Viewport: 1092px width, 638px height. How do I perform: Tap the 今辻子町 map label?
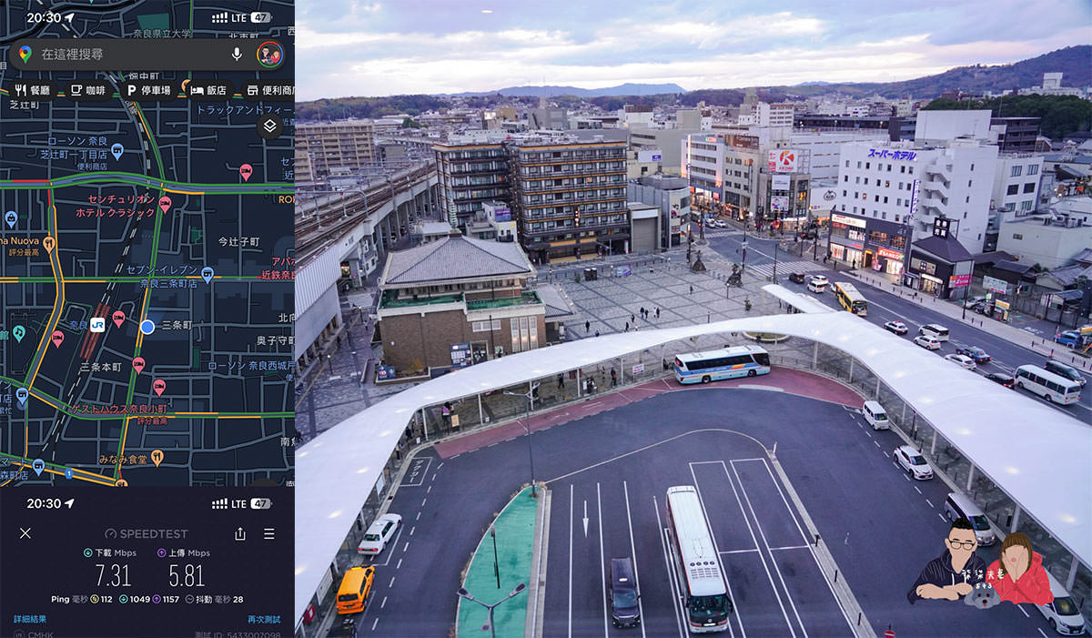coord(238,241)
